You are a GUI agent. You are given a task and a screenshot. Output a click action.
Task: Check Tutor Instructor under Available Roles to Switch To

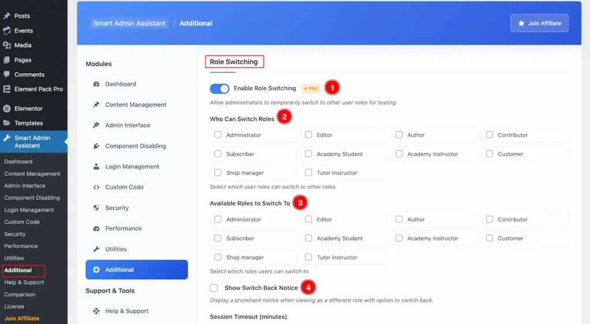[309, 257]
